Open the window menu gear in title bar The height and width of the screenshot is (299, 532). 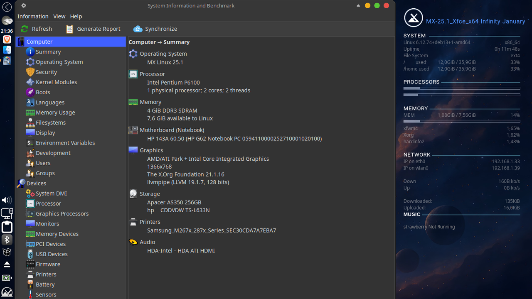click(24, 5)
